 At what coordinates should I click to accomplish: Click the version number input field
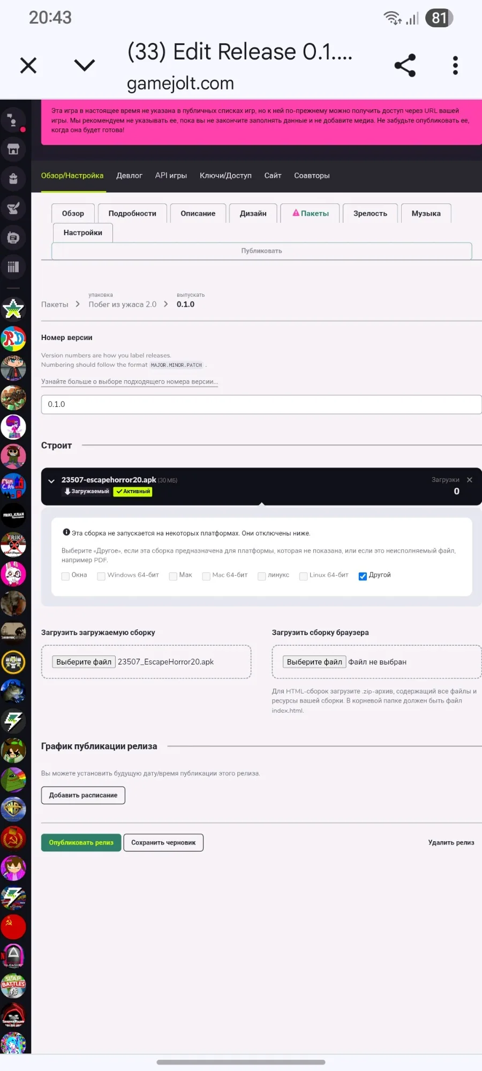(261, 404)
